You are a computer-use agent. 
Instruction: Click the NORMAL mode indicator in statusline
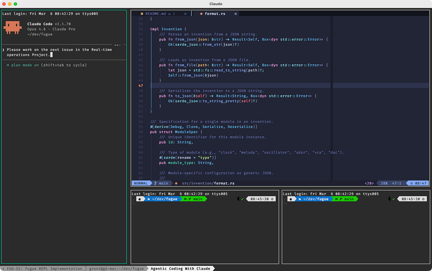(x=141, y=183)
